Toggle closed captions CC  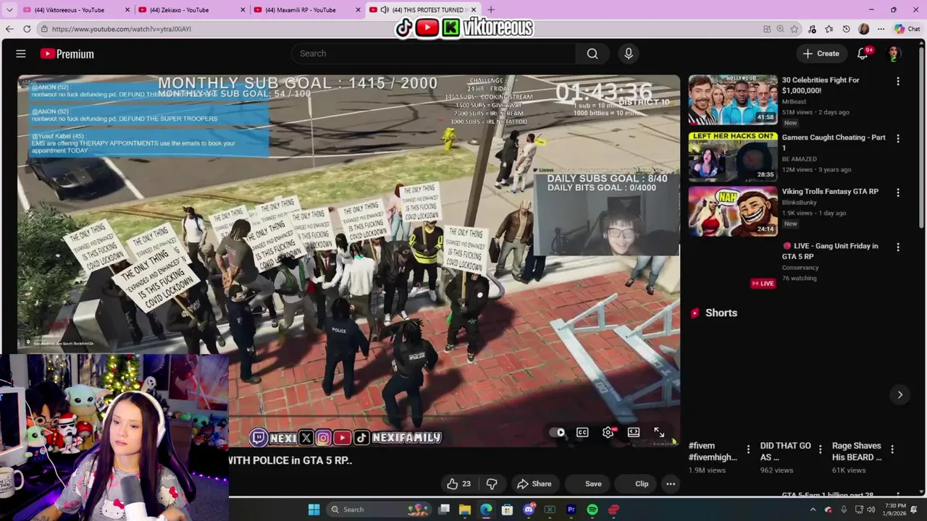tap(582, 432)
